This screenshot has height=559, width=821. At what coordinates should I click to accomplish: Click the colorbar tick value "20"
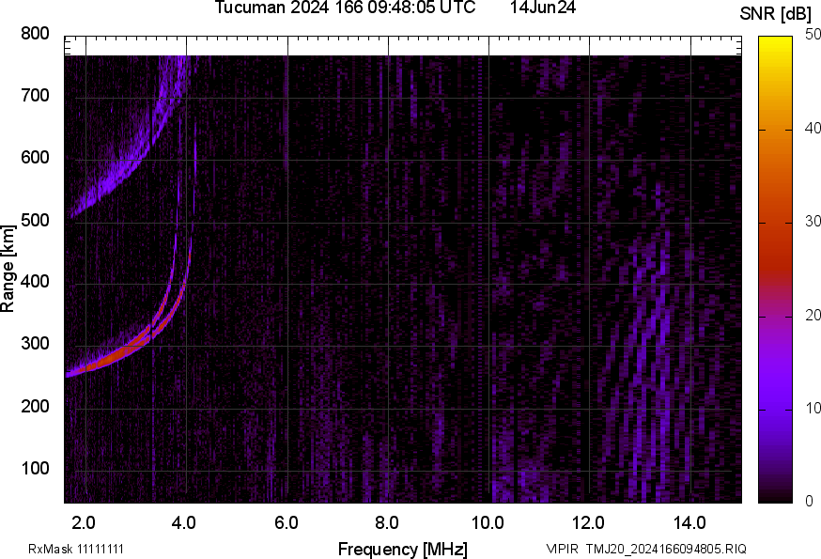[813, 315]
